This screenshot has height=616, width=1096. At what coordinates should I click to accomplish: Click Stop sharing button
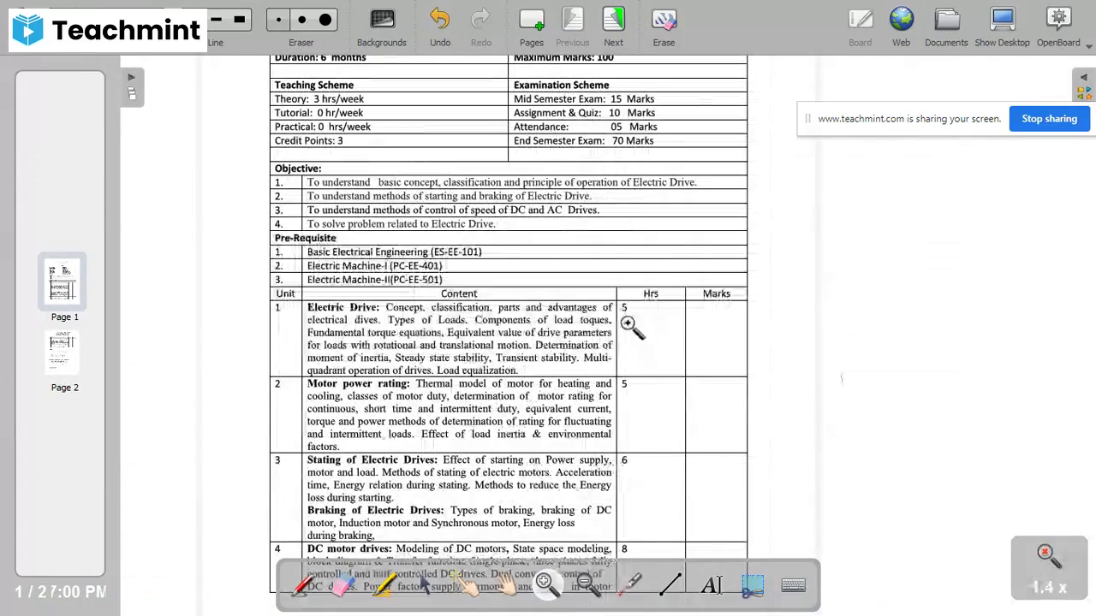[x=1049, y=119]
